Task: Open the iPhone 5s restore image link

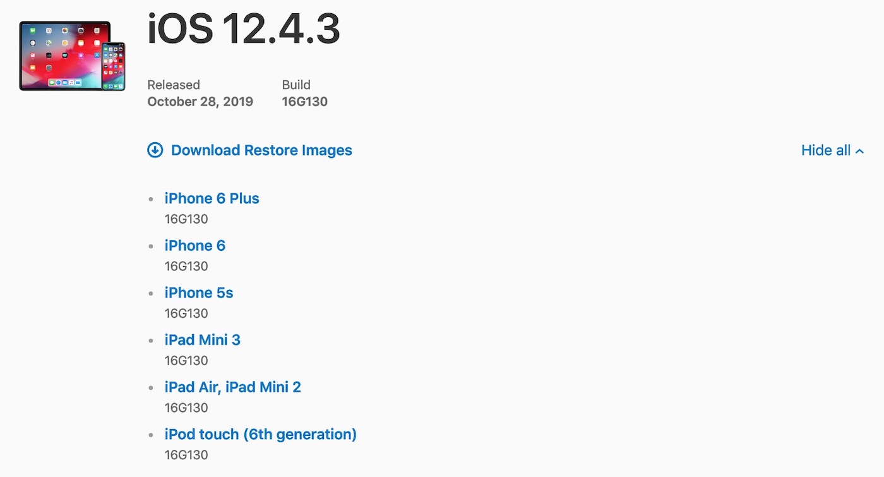Action: pos(199,293)
